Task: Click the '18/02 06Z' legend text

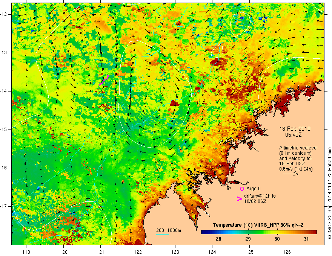Action: pyautogui.click(x=255, y=201)
